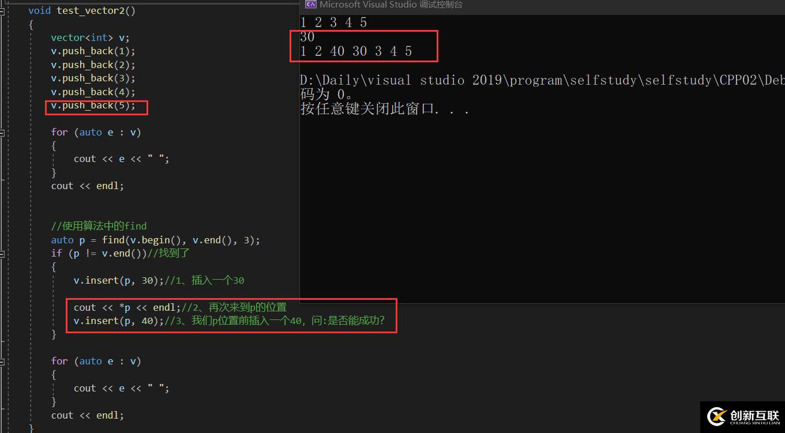The height and width of the screenshot is (433, 785).
Task: Click the v.push_back(2); line
Action: (93, 65)
